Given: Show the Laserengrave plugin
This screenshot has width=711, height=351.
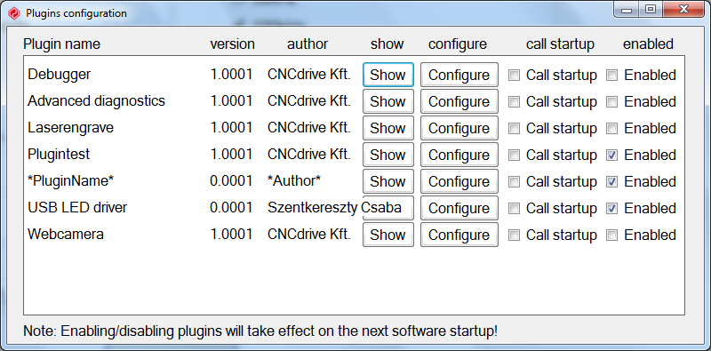Looking at the screenshot, I should pos(388,128).
